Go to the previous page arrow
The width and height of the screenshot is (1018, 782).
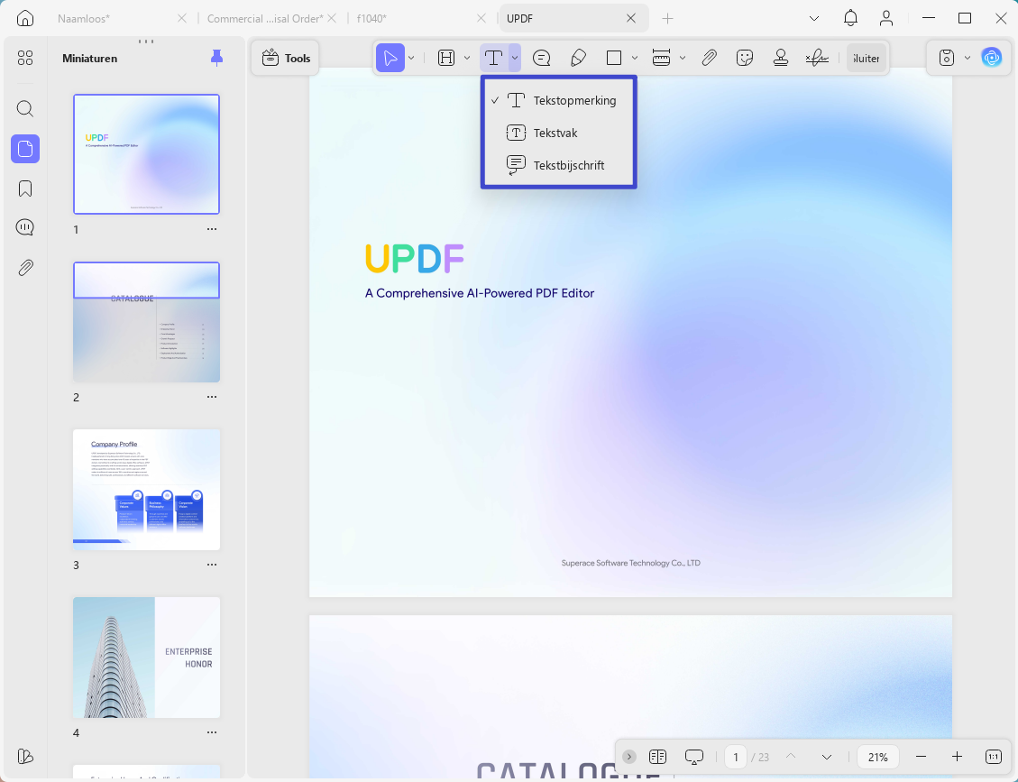click(791, 757)
